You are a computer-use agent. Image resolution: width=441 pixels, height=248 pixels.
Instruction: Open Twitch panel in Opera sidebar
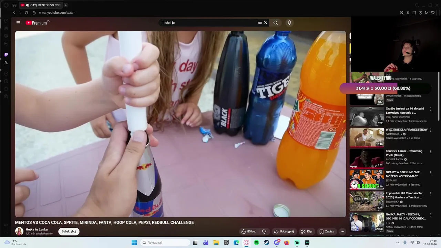(6, 55)
